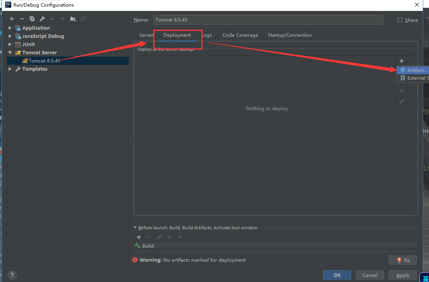Viewport: 429px width, 282px height.
Task: Move before-launch task up
Action: [169, 237]
